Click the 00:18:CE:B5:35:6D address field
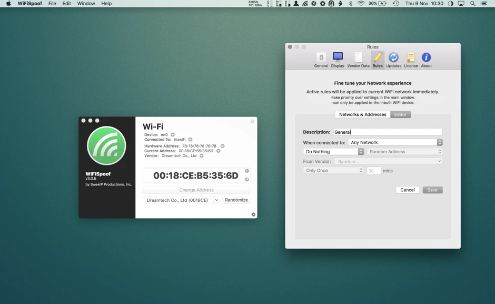 196,175
